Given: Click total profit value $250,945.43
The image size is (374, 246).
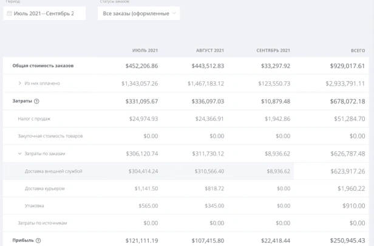Looking at the screenshot, I should [345, 241].
